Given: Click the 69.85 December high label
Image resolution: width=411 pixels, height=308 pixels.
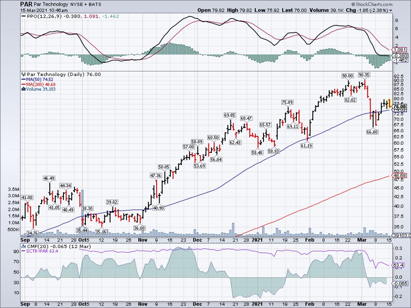Looking at the screenshot, I should pyautogui.click(x=230, y=115).
